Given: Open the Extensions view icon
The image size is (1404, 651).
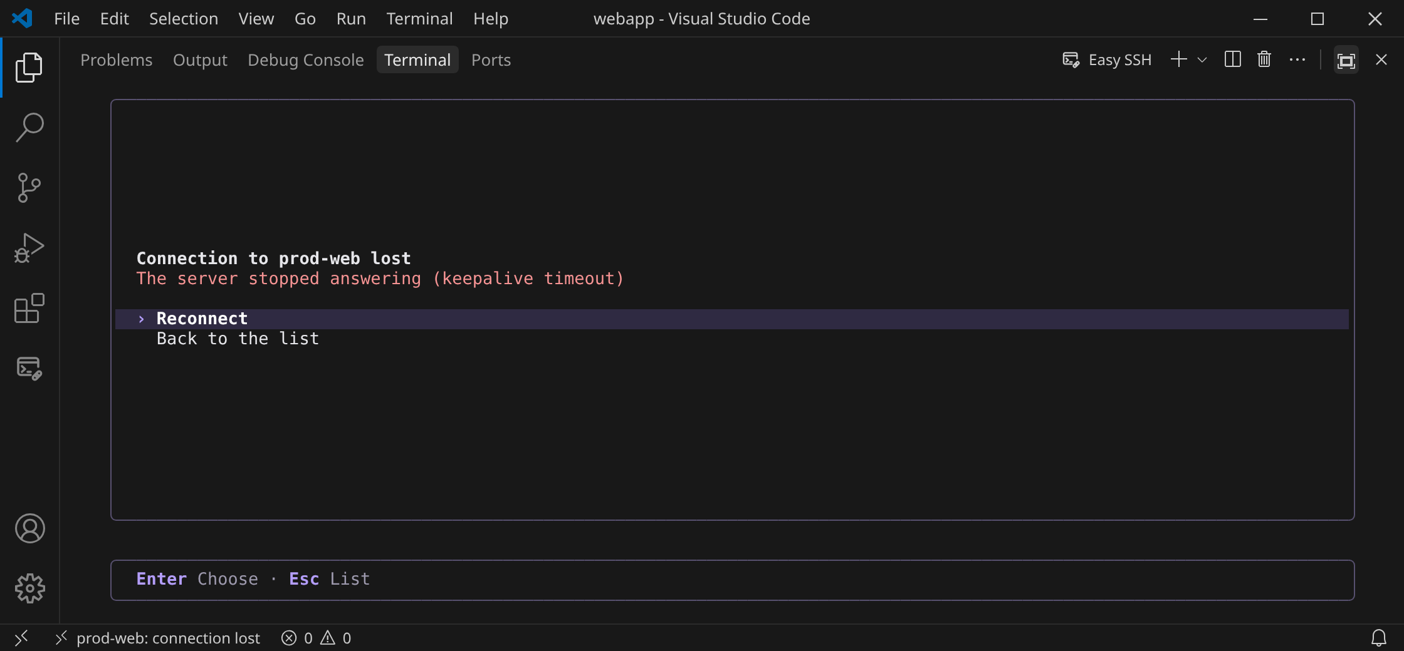Looking at the screenshot, I should tap(29, 308).
